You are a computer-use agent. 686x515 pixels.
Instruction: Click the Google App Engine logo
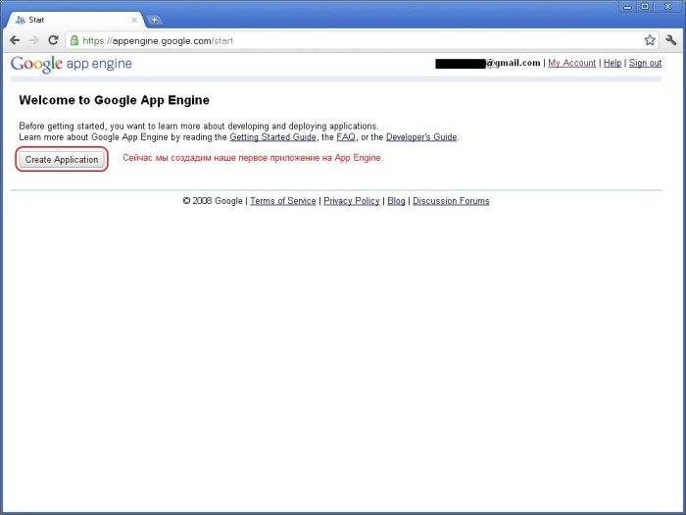click(72, 64)
